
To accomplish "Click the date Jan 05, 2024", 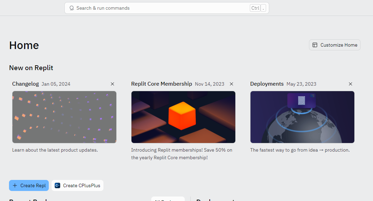I will pos(56,84).
